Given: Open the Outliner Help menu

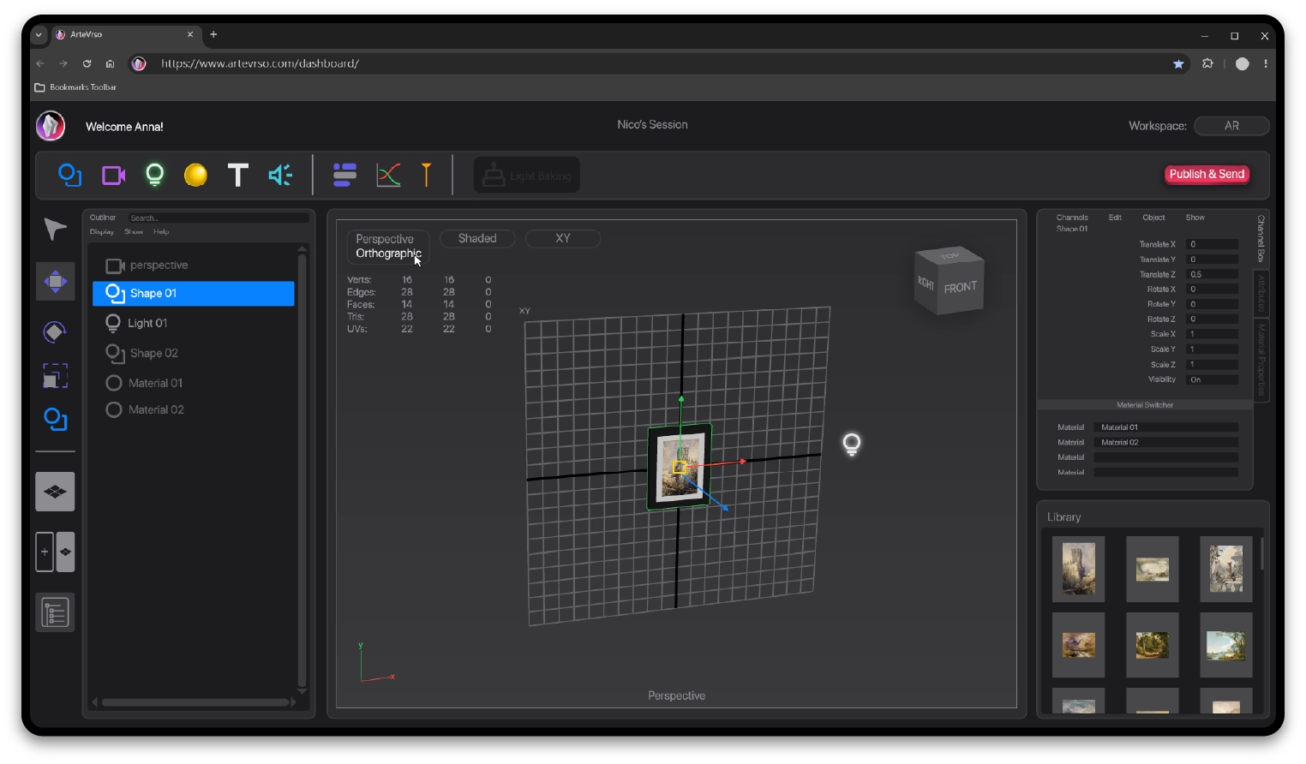Looking at the screenshot, I should point(161,232).
